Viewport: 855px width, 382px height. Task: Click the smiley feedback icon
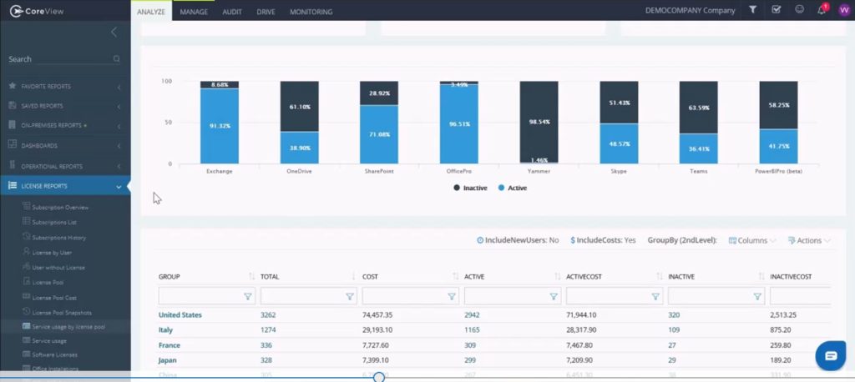[x=799, y=10]
